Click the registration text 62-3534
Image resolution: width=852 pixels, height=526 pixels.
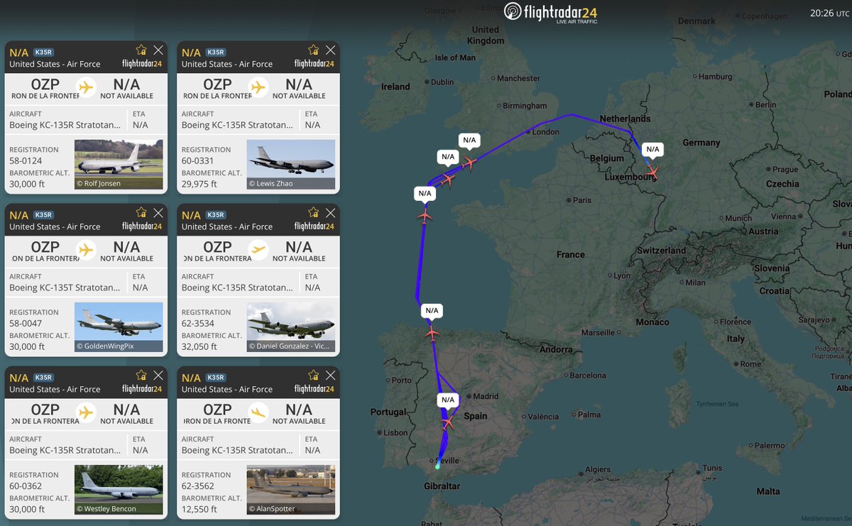[198, 324]
